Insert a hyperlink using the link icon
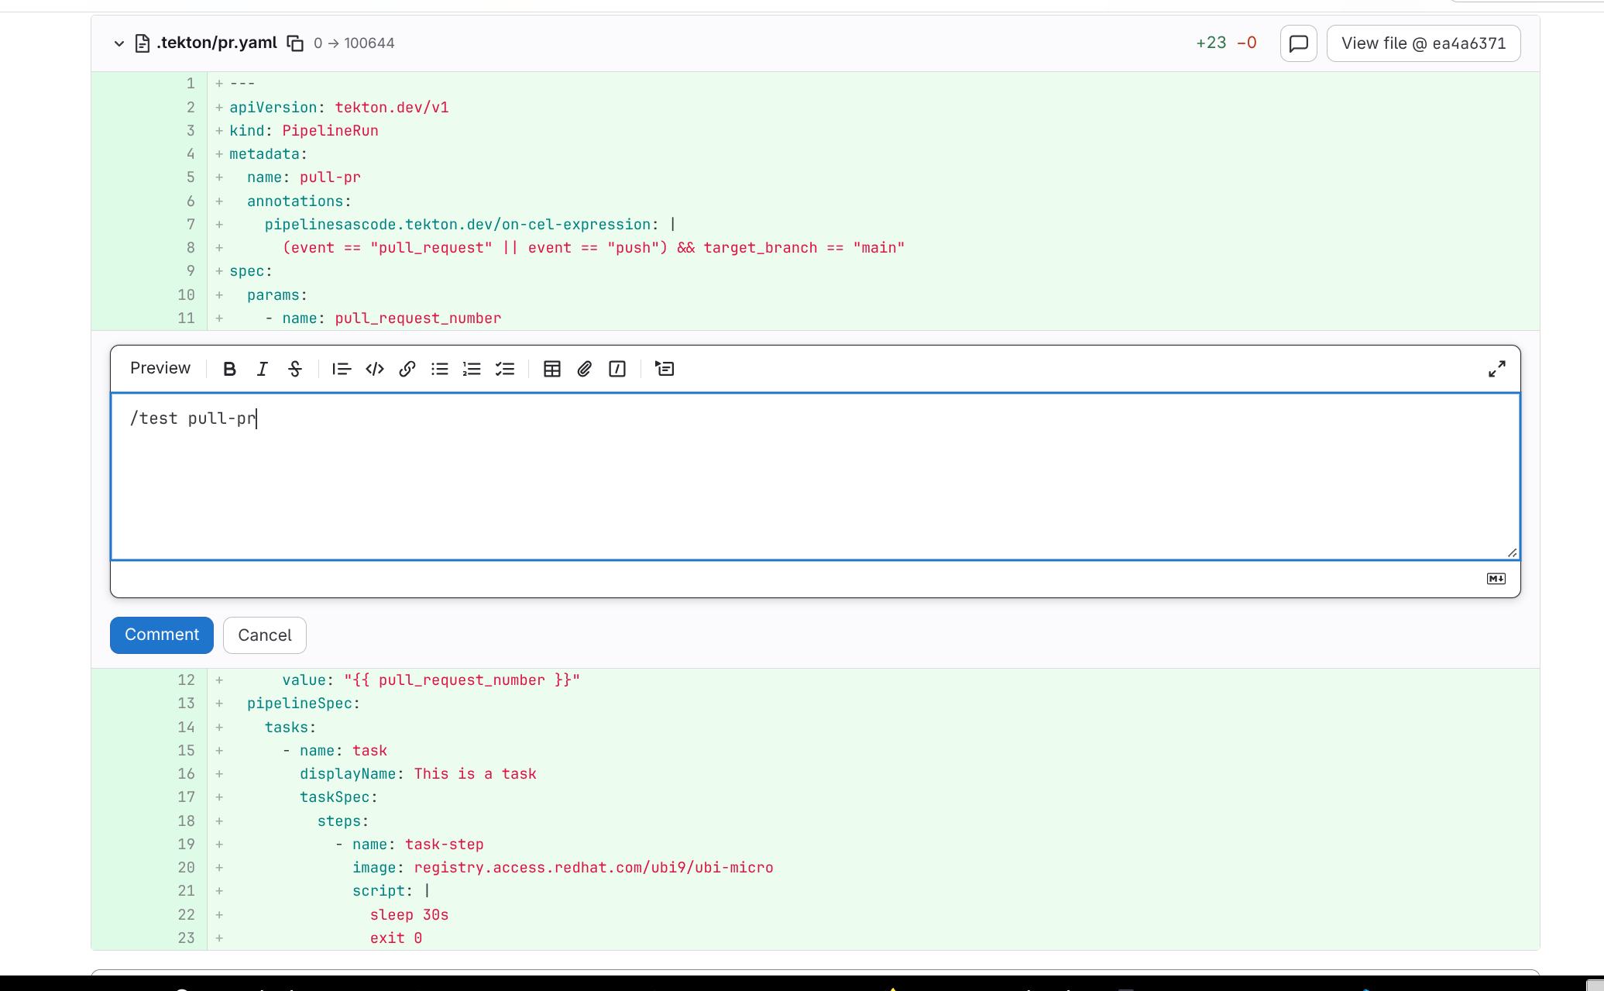The width and height of the screenshot is (1604, 991). [x=407, y=369]
